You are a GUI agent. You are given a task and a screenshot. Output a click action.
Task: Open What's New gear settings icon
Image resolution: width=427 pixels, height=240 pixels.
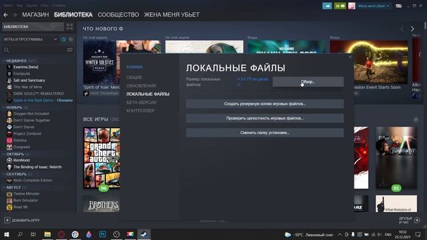point(121,29)
